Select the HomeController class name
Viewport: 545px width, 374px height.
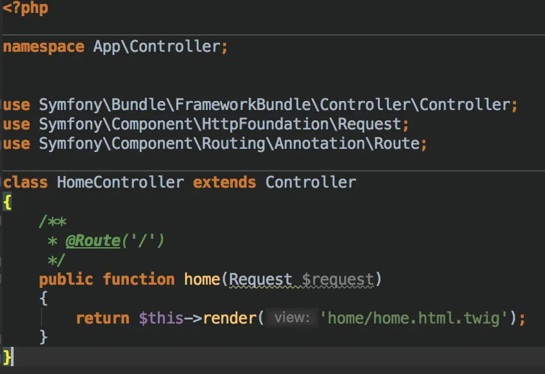[120, 182]
